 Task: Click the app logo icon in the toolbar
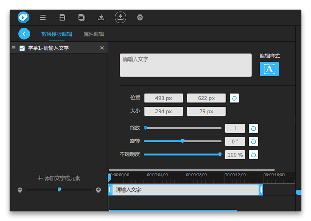[x=23, y=17]
